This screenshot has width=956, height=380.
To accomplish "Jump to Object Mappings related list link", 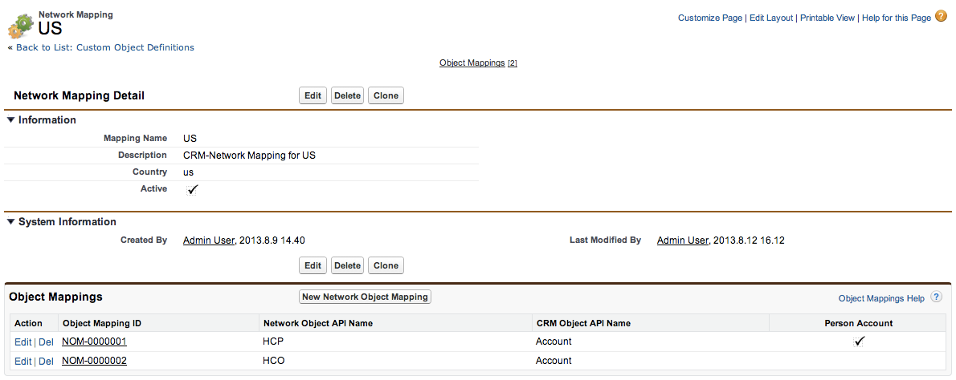I will (x=472, y=63).
